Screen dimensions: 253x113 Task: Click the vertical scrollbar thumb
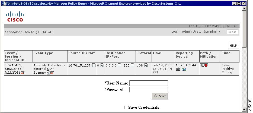point(244,29)
